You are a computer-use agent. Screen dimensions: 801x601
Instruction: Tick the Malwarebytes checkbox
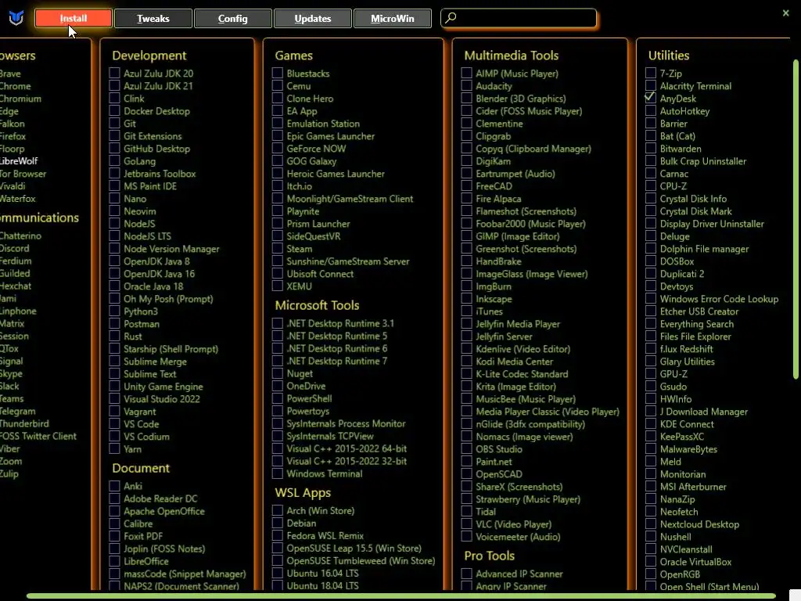tap(650, 448)
